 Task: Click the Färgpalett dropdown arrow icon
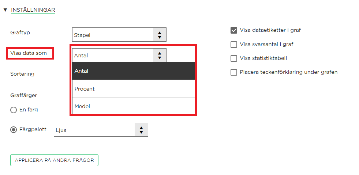pyautogui.click(x=141, y=130)
